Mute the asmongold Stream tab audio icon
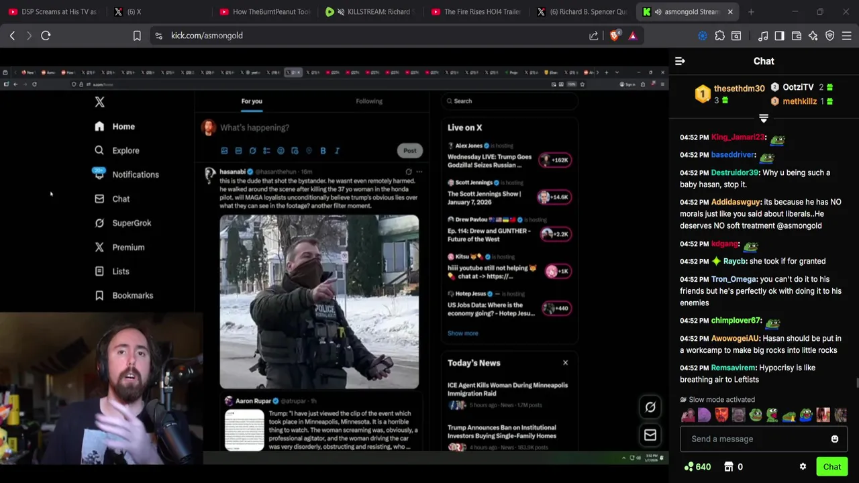 (658, 11)
